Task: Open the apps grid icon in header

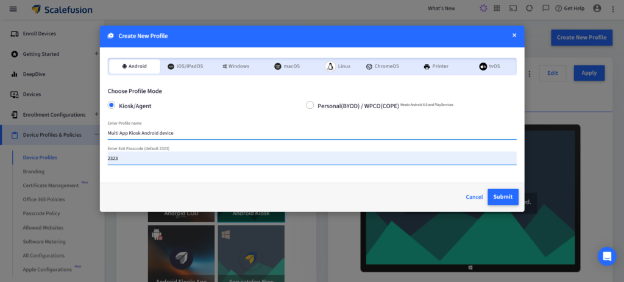Action: coord(497,9)
